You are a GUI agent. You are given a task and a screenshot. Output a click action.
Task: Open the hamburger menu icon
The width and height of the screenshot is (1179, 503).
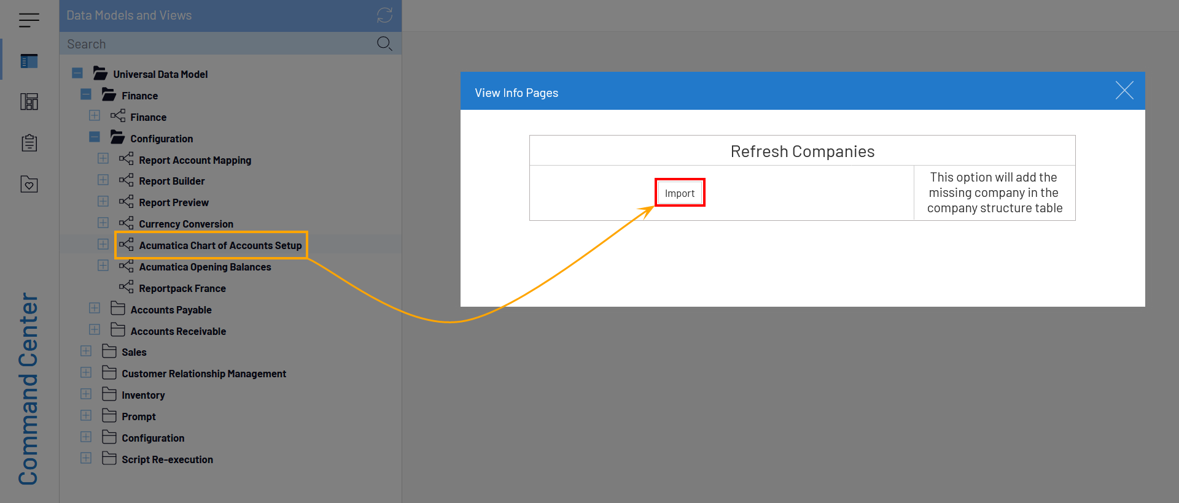(x=29, y=20)
